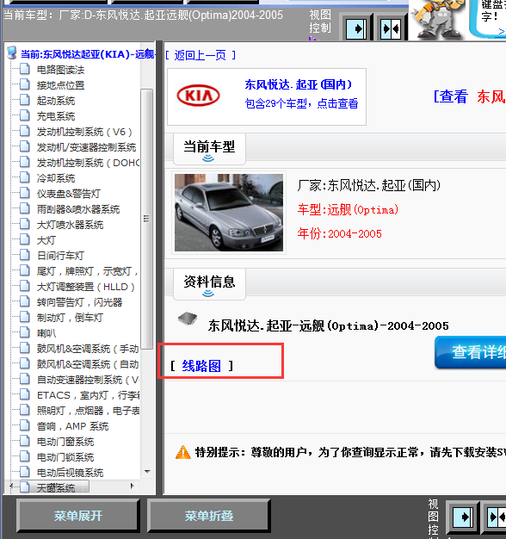The width and height of the screenshot is (506, 539).
Task: Click 东风悦达.起亚(国内) brand link
Action: click(x=299, y=84)
